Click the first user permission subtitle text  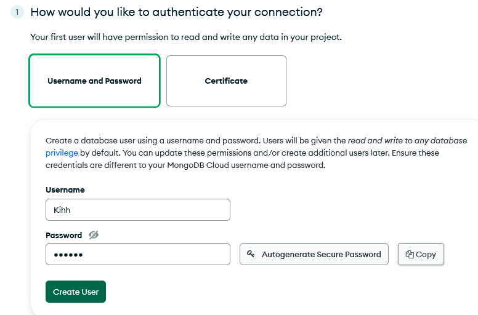pos(186,37)
